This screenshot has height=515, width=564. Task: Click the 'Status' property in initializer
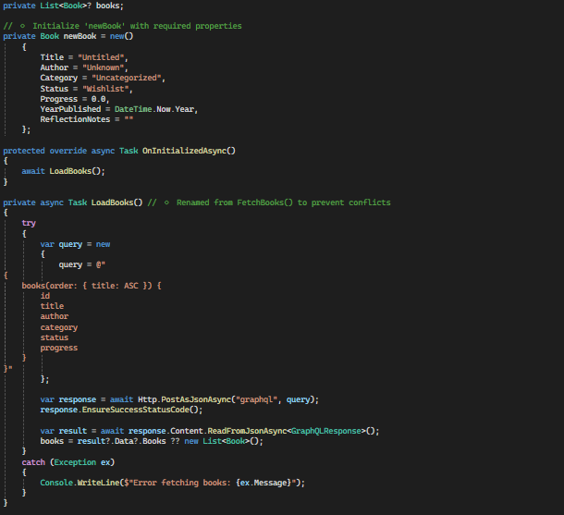[x=55, y=89]
